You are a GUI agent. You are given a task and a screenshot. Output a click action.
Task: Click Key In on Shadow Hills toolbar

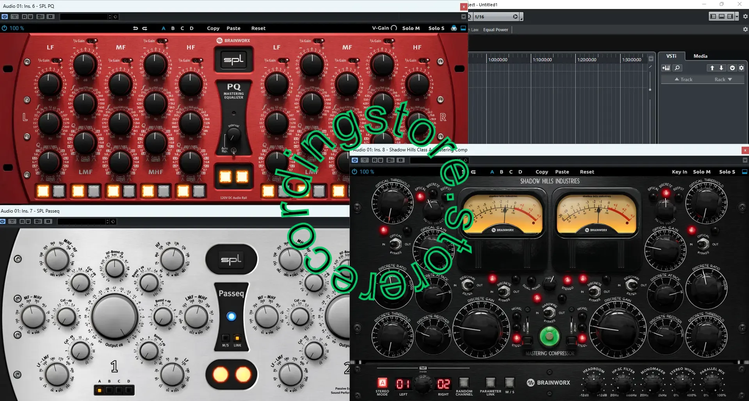pyautogui.click(x=680, y=172)
